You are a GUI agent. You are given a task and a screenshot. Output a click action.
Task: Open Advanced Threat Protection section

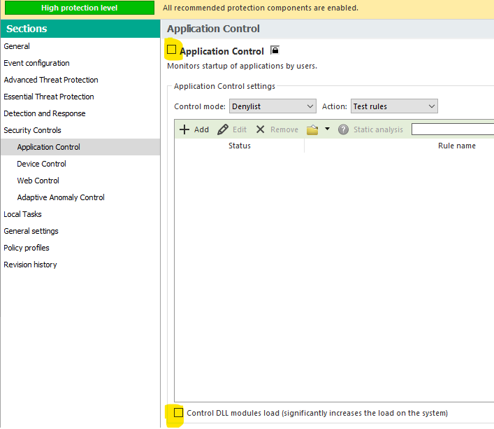[x=51, y=80]
